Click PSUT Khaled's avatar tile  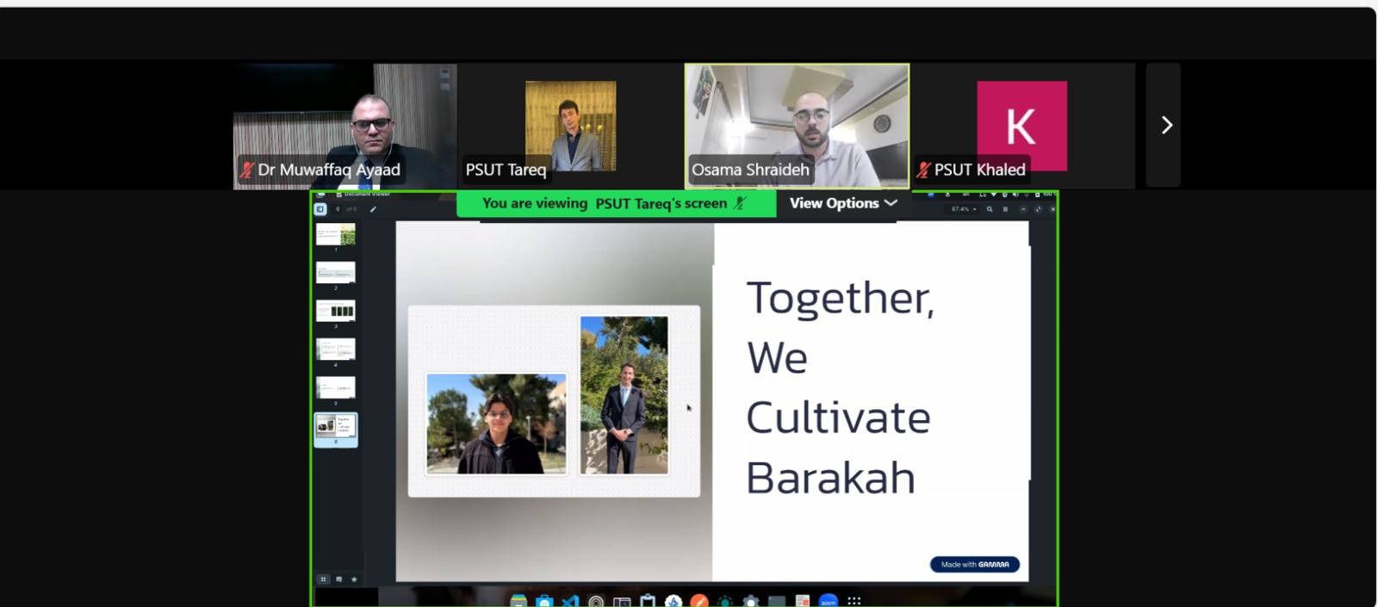coord(1022,126)
